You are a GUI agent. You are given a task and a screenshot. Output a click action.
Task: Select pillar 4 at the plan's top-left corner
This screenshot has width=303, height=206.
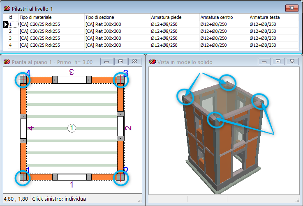(x=23, y=80)
